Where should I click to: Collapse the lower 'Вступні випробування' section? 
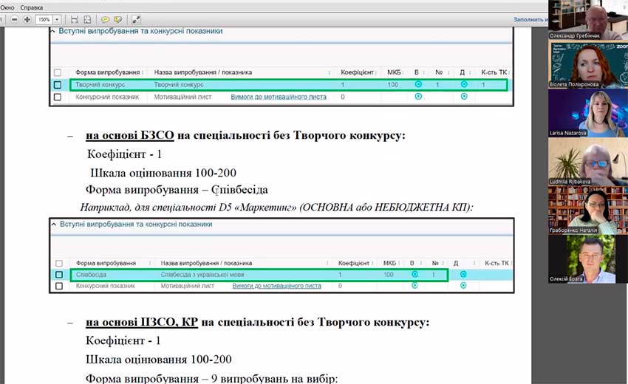click(52, 224)
